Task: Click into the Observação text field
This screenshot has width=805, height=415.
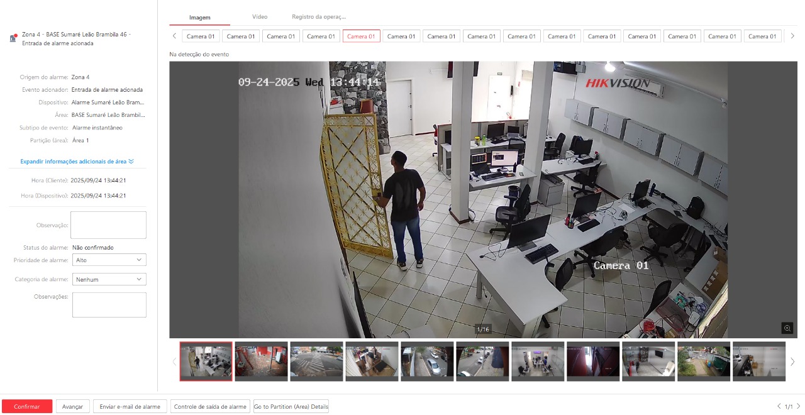Action: coord(108,225)
